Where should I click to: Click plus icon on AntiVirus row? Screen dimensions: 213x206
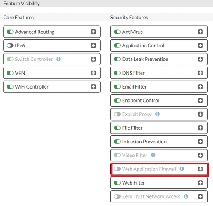(x=200, y=32)
